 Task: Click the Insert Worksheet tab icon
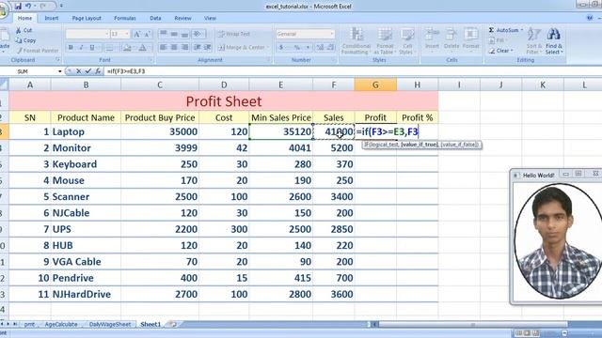(x=173, y=324)
